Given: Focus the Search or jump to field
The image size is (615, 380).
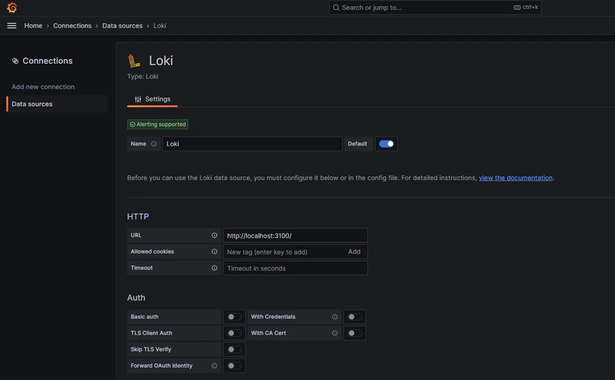Looking at the screenshot, I should pos(435,8).
